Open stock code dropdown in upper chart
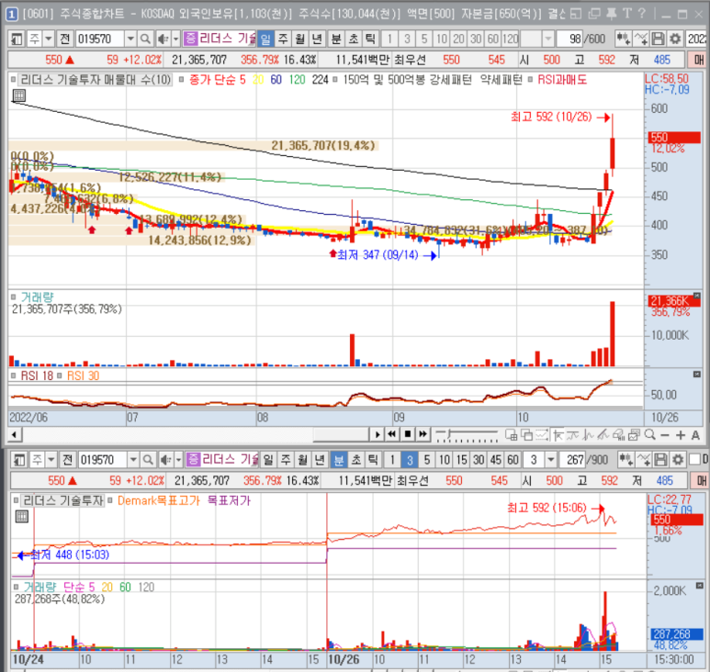The image size is (710, 672). click(130, 39)
